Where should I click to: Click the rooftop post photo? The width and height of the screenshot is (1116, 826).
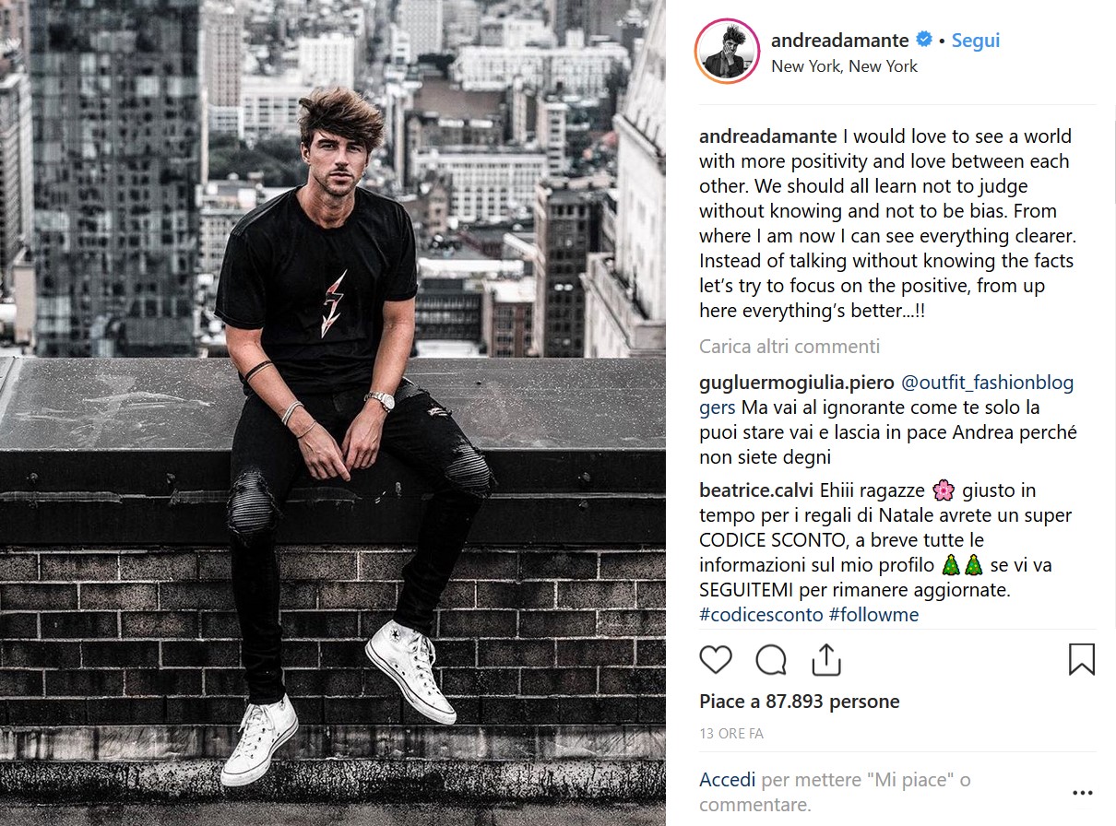click(332, 413)
